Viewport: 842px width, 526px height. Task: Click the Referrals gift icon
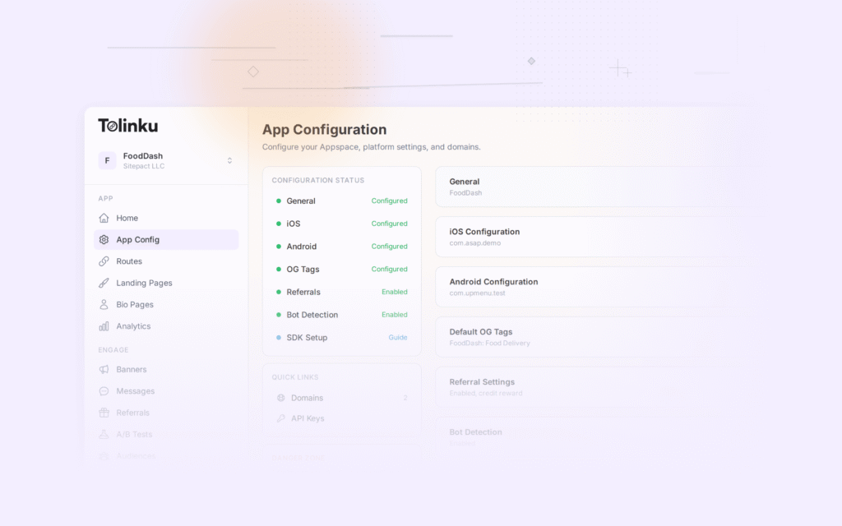(x=104, y=412)
